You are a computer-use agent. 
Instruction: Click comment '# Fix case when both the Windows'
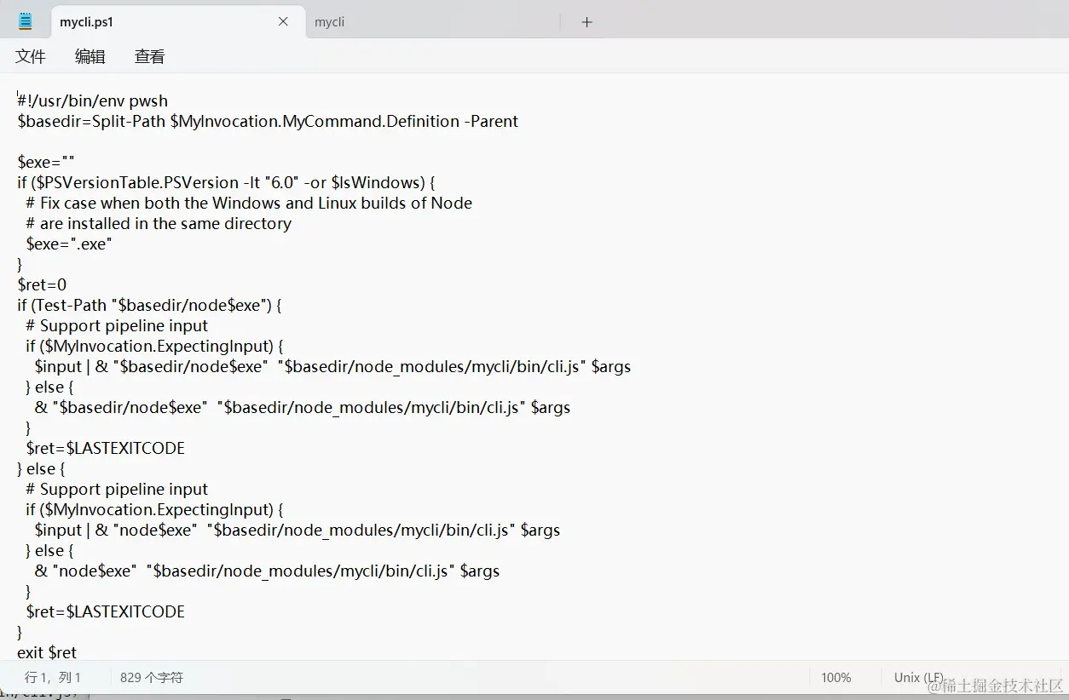tap(249, 203)
